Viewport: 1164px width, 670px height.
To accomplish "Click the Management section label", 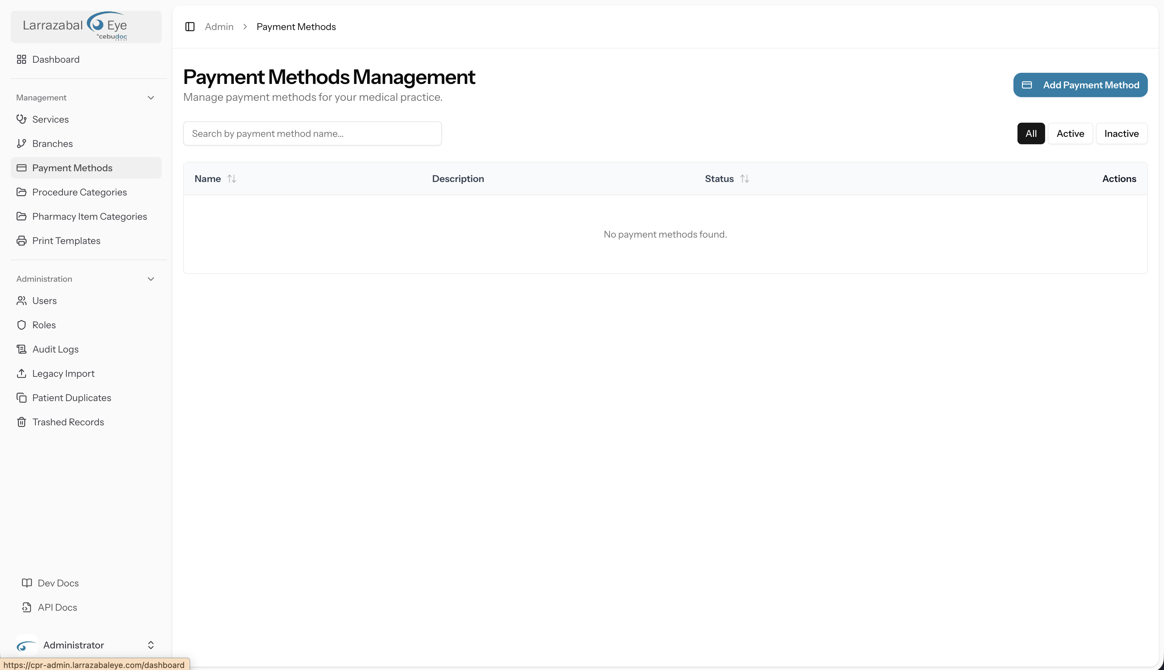I will (x=41, y=97).
